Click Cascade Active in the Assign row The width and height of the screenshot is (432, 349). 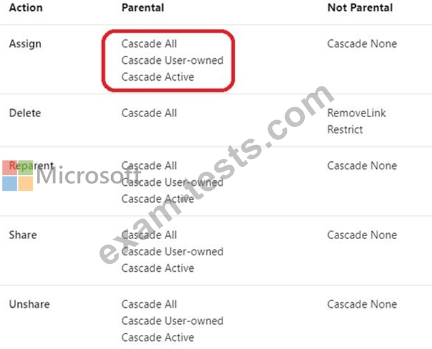[157, 77]
